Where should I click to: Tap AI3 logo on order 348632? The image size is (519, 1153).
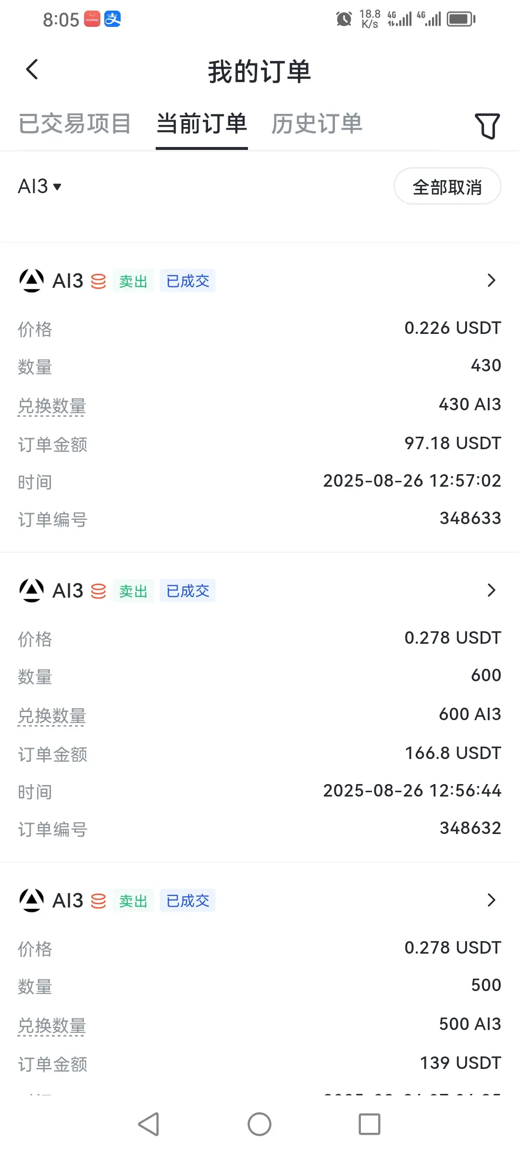[32, 590]
